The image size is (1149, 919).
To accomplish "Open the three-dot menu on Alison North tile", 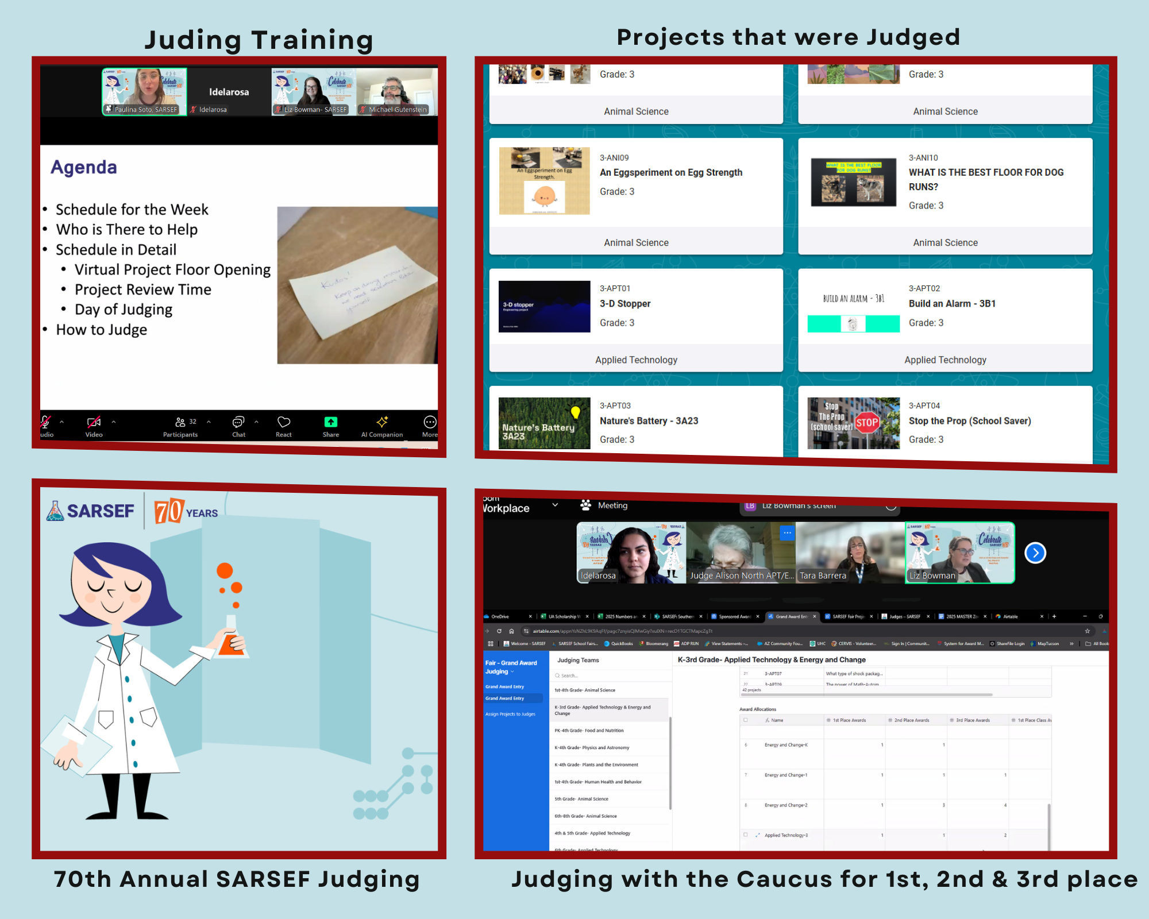I will coord(787,532).
